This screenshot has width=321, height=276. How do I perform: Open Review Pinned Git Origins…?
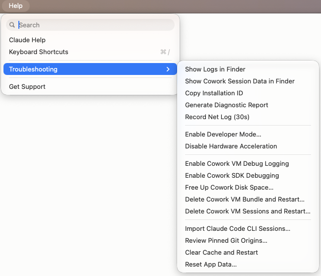248,240
